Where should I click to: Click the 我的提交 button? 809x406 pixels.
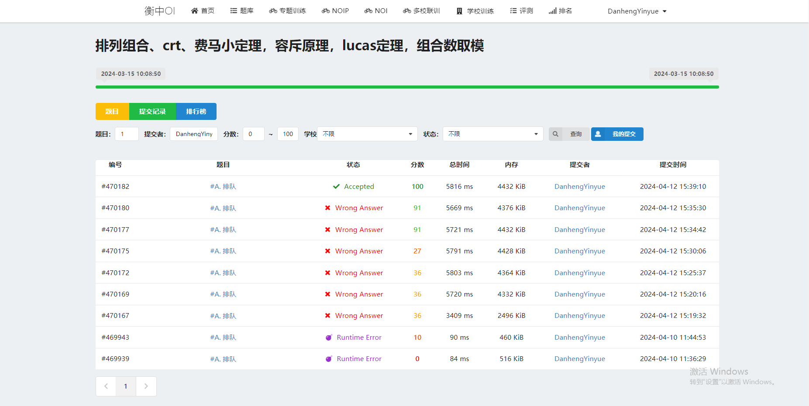pos(617,134)
